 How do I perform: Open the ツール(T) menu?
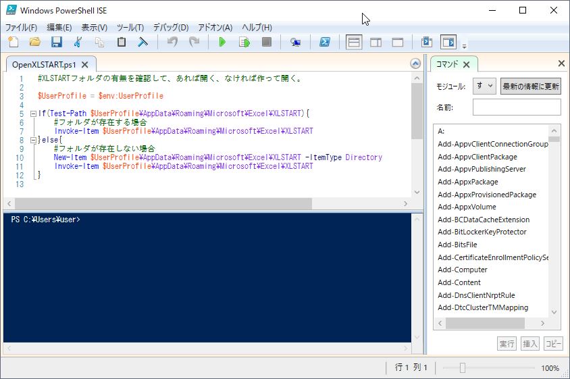pos(130,27)
